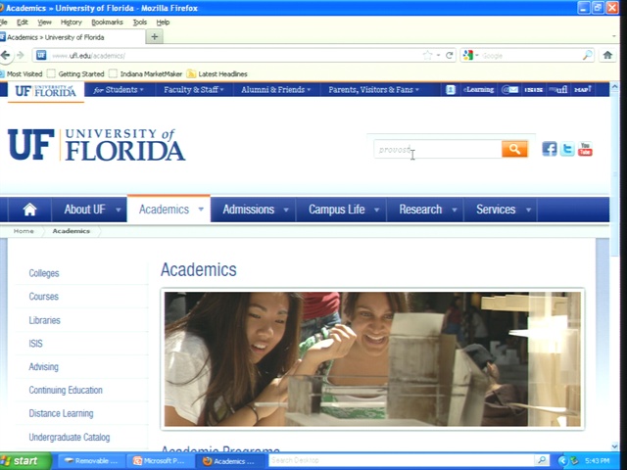Open the webmail envelope icon
627x470 pixels.
coord(510,89)
